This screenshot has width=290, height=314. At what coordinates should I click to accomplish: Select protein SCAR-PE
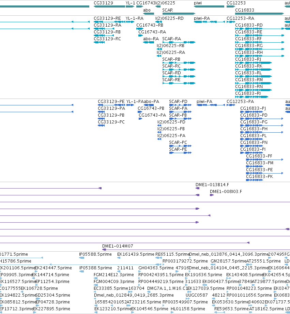178,149
